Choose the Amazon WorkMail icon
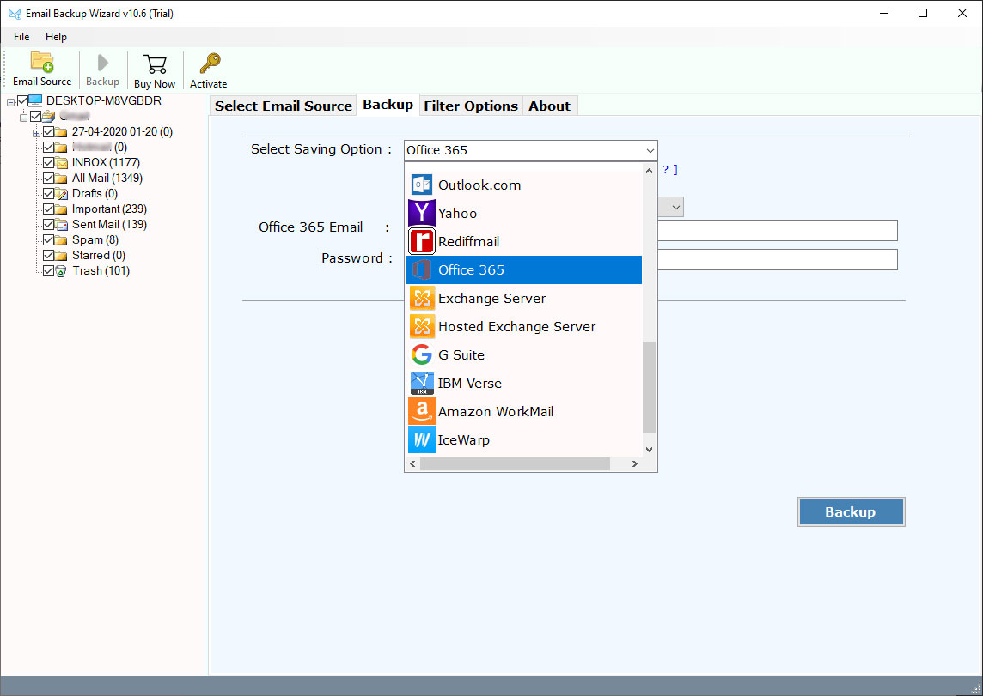This screenshot has width=983, height=696. coord(421,411)
